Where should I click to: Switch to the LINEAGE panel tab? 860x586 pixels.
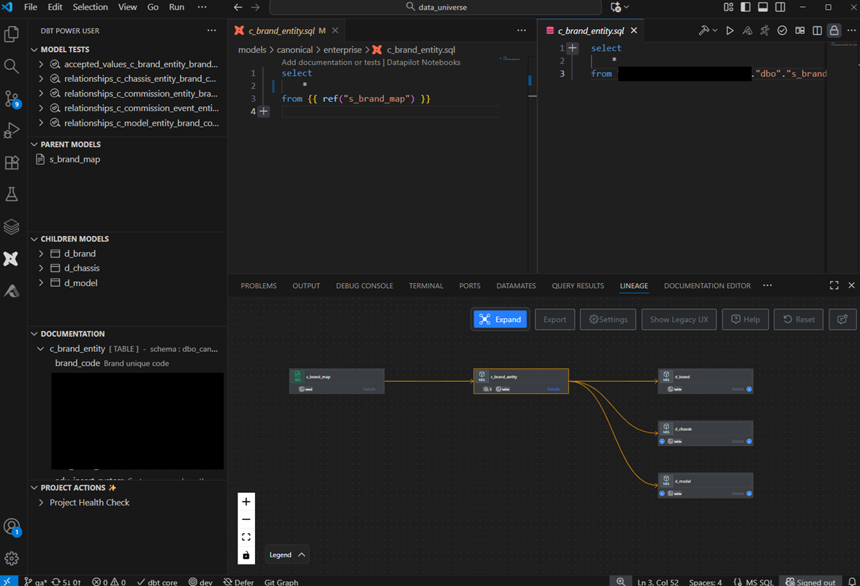coord(634,285)
